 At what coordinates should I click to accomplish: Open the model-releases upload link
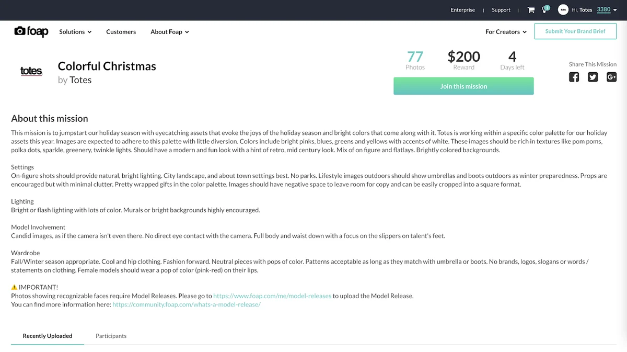click(x=272, y=296)
